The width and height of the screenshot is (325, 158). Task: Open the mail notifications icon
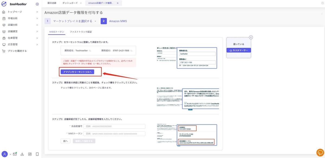15,154
